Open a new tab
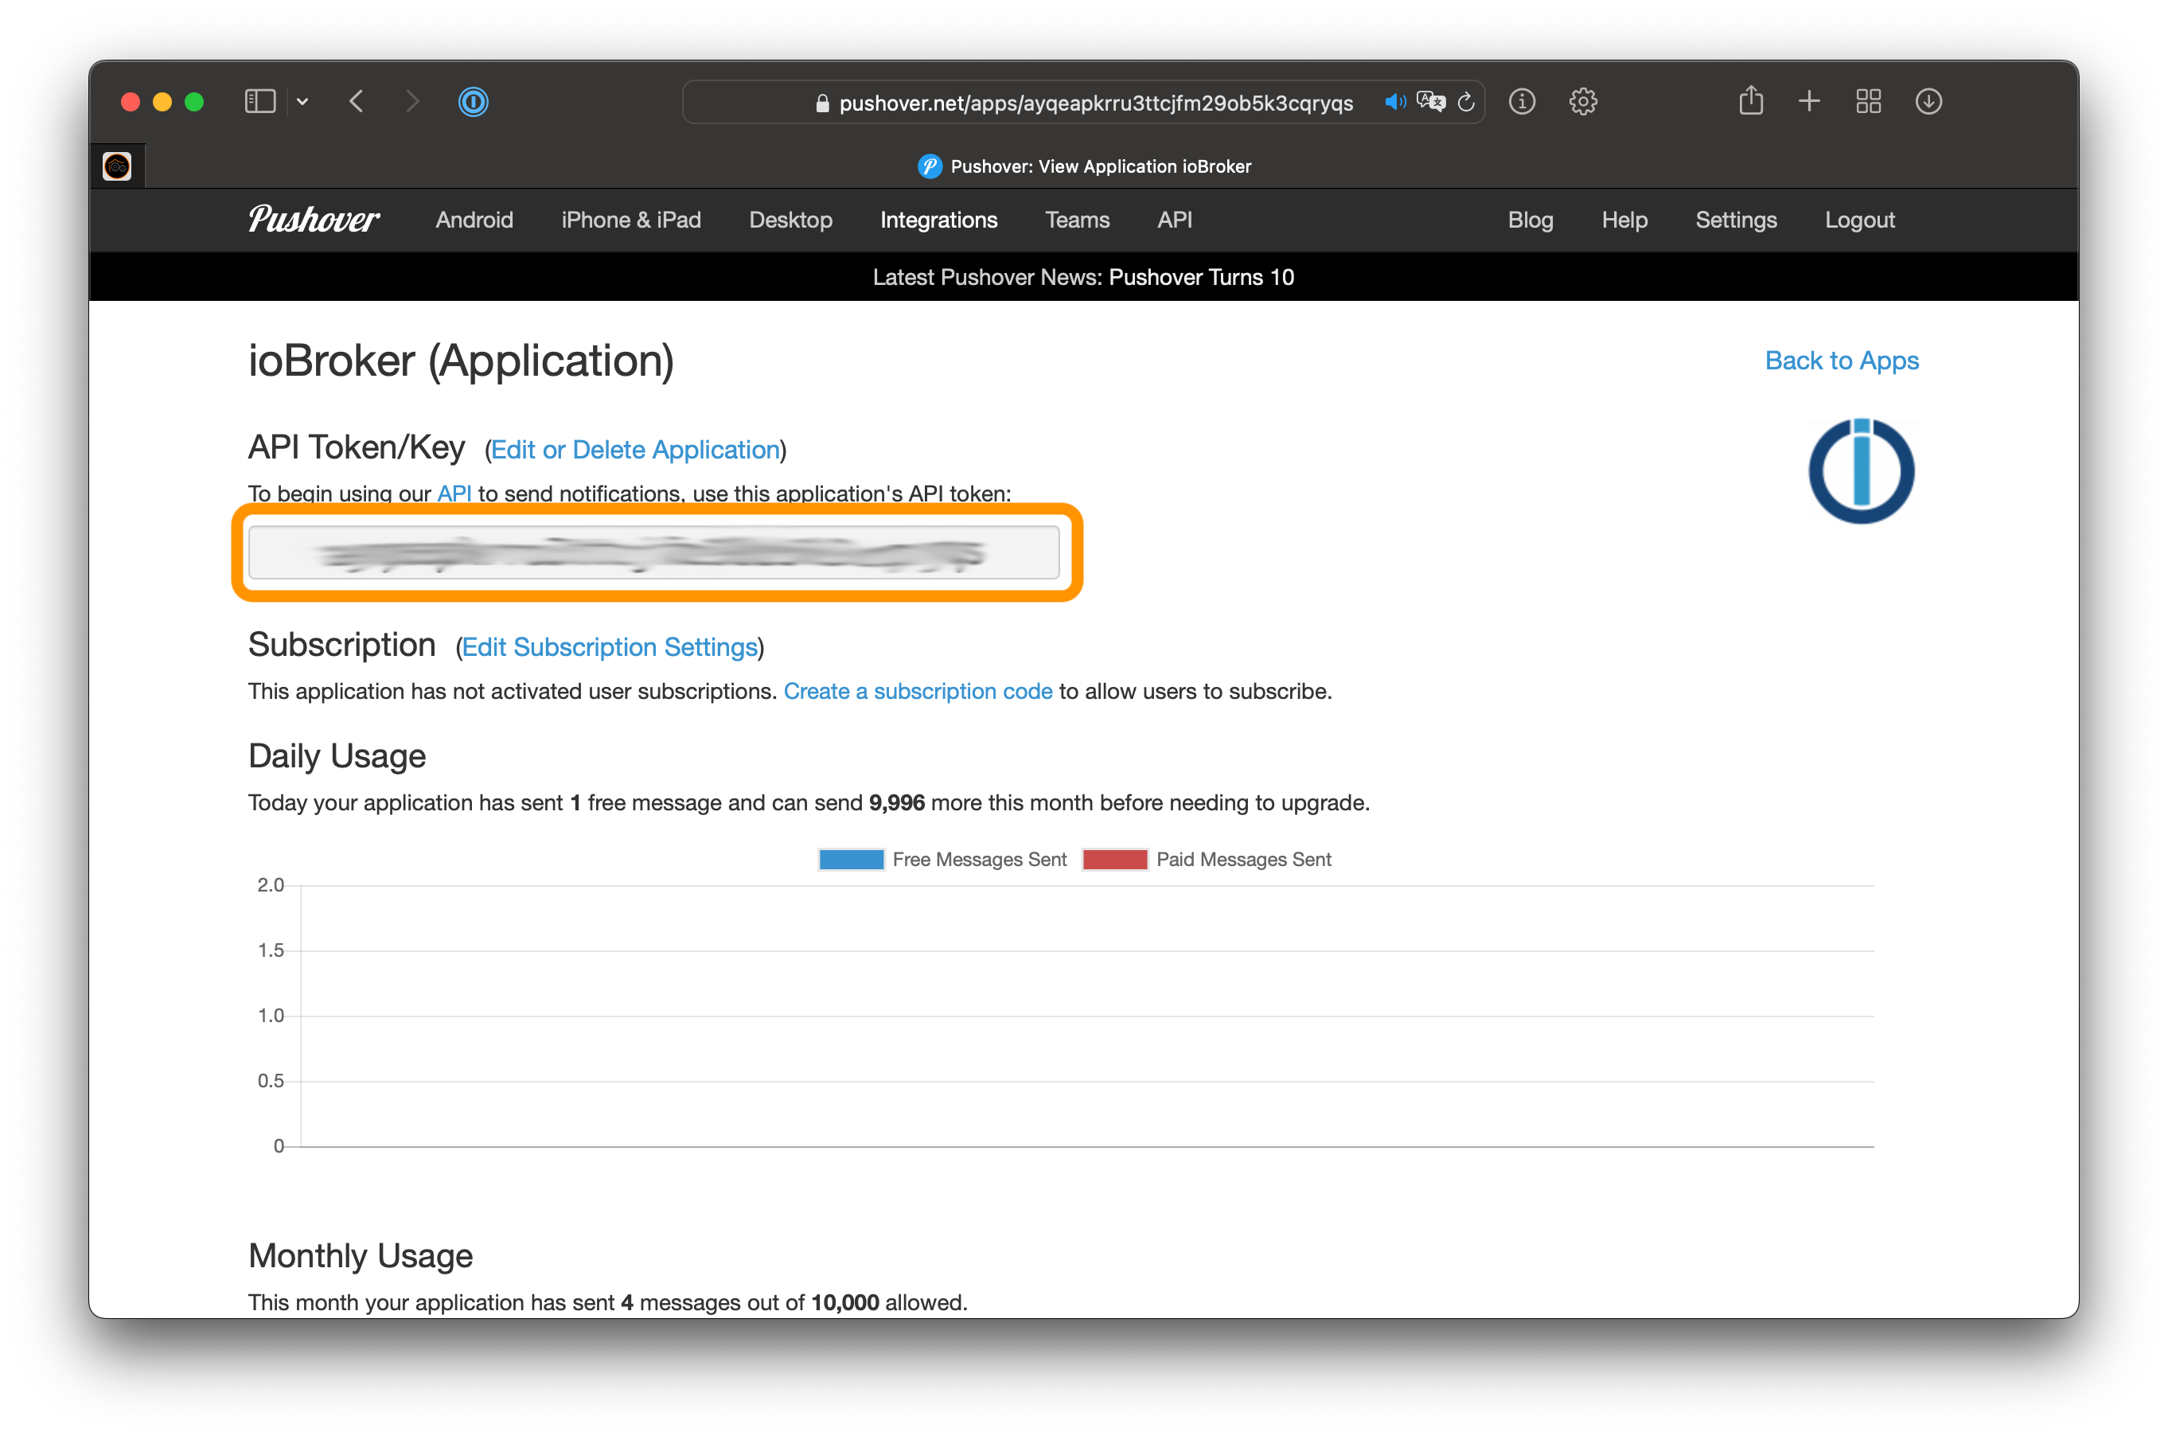Viewport: 2168px width, 1436px height. (x=1809, y=102)
